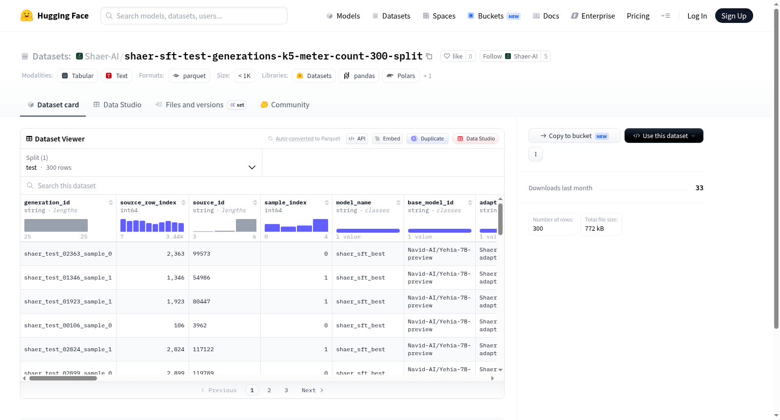Click the sample_index histogram bars

tap(296, 225)
